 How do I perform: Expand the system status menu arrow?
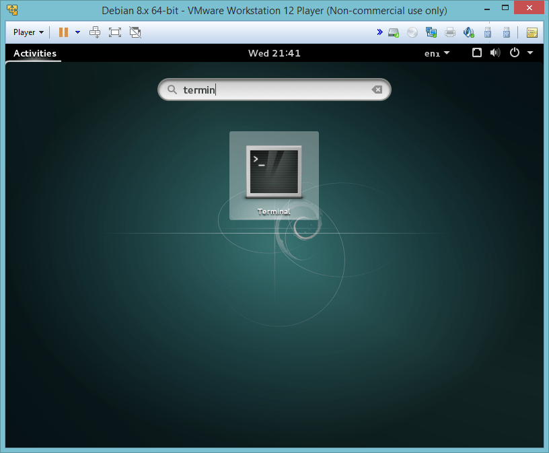[x=529, y=53]
